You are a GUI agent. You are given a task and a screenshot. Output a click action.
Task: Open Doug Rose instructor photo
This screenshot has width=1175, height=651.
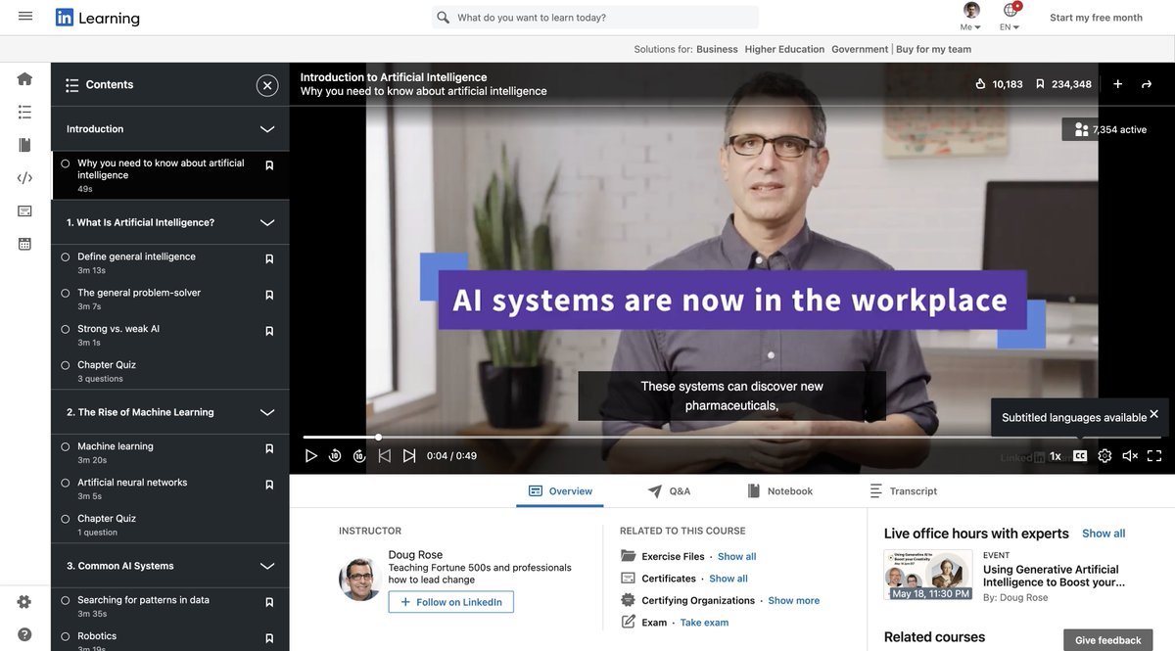[x=360, y=580]
